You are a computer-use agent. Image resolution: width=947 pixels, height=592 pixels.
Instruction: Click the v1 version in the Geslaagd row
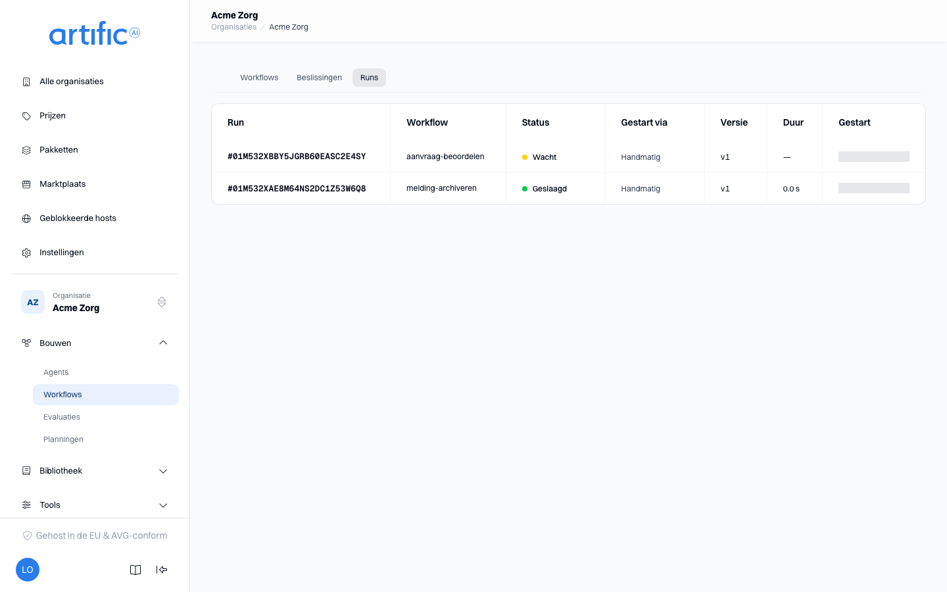coord(725,189)
